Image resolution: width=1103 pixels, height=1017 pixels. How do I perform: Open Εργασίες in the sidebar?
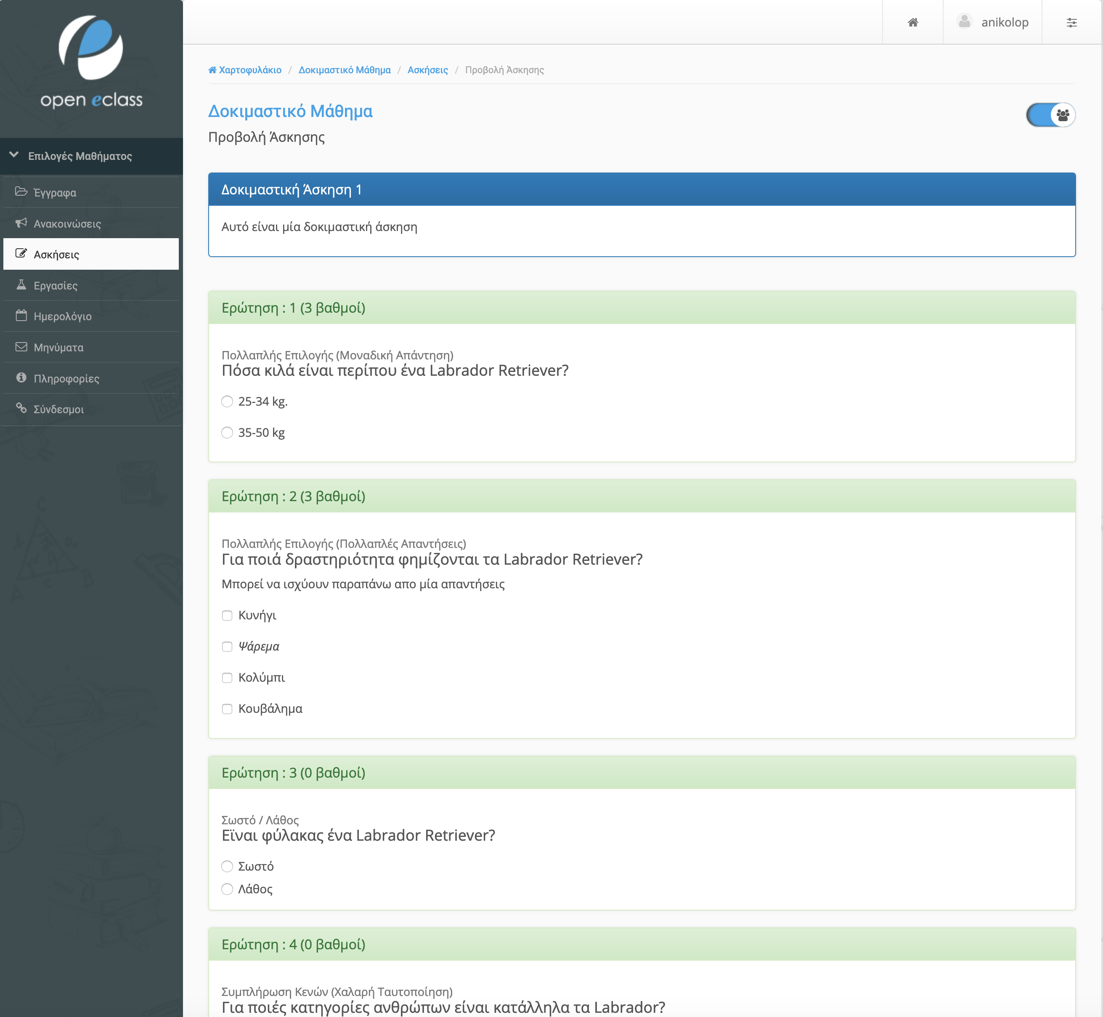coord(91,285)
